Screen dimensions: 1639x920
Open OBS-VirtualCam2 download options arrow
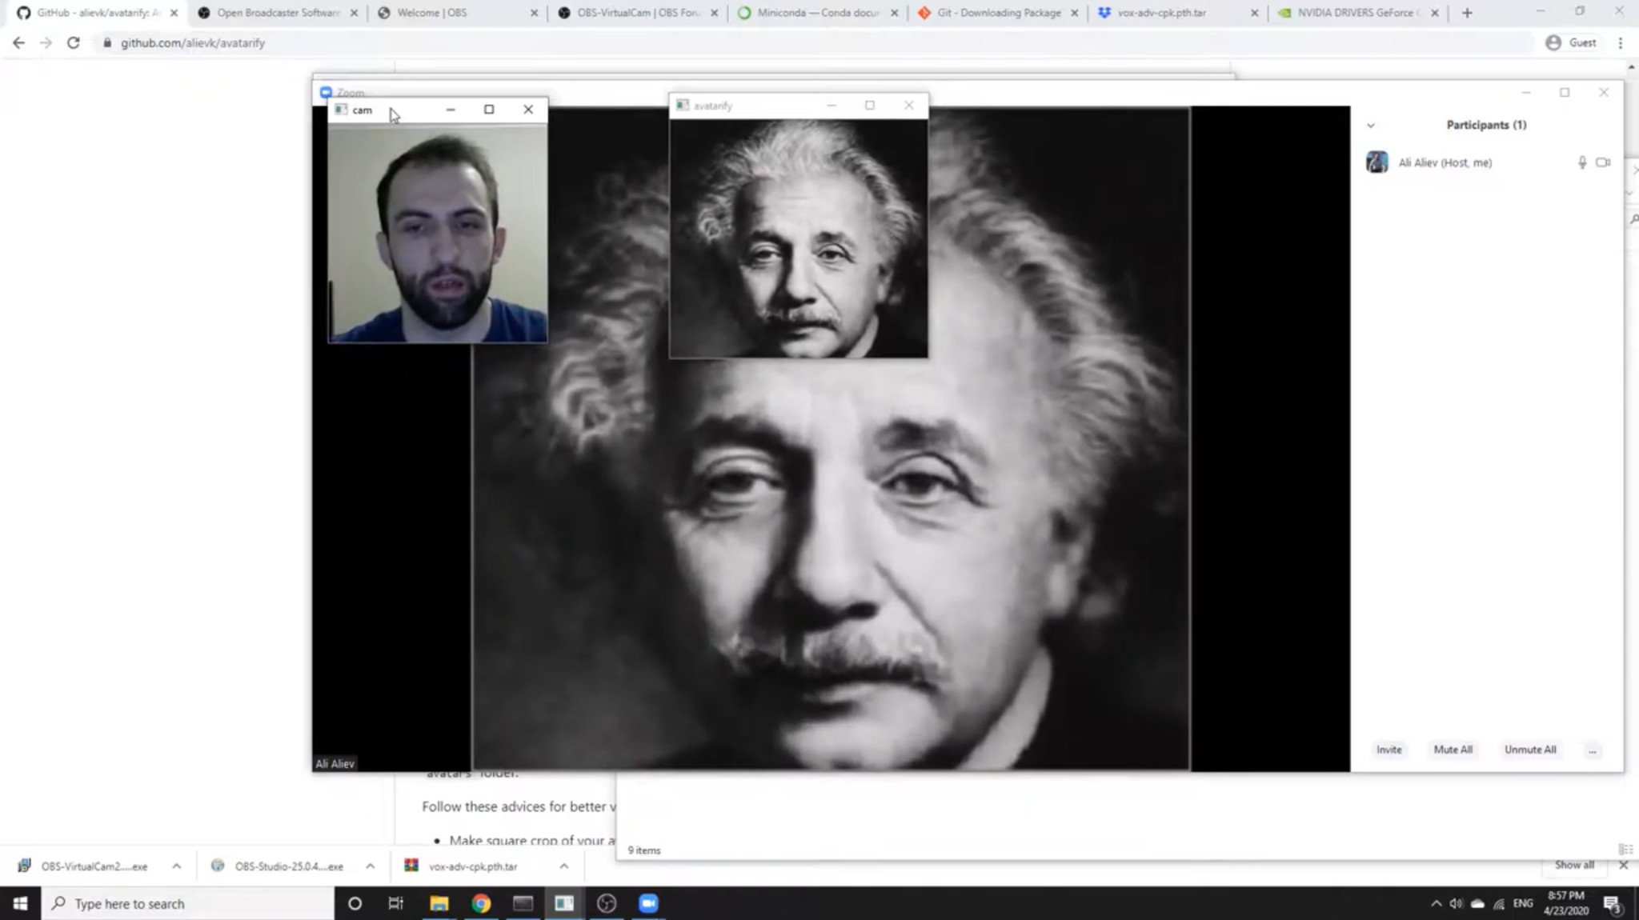click(176, 866)
